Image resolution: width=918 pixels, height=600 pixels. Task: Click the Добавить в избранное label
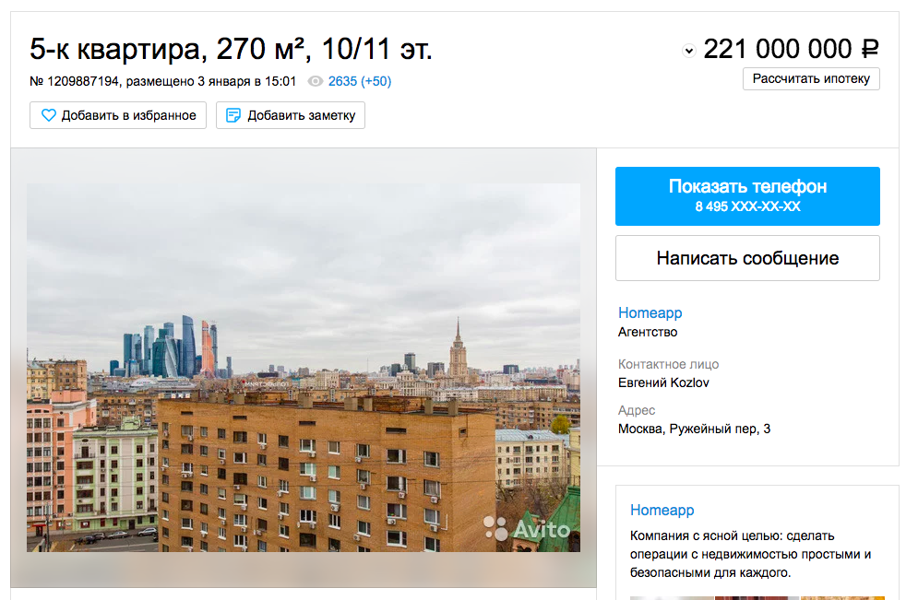(x=129, y=116)
